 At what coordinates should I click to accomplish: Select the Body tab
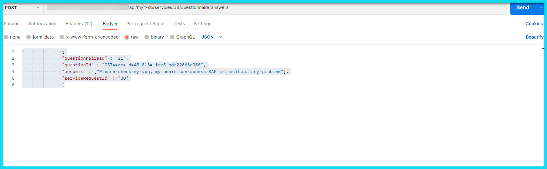[108, 24]
